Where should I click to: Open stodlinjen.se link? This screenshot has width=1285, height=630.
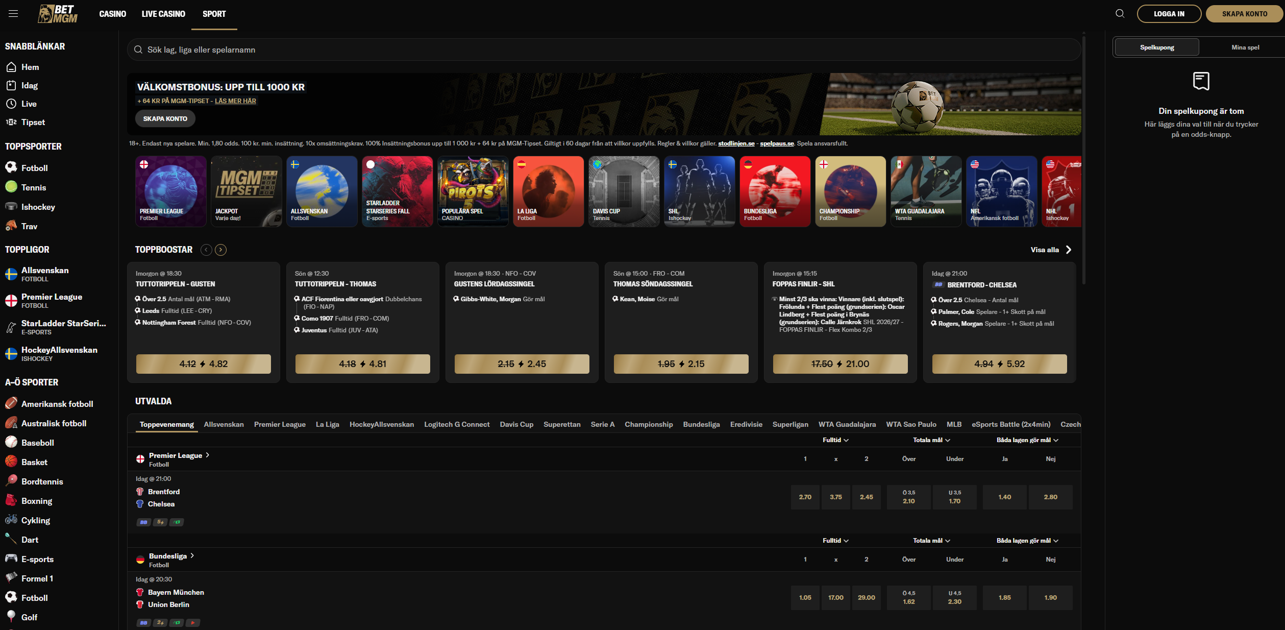pyautogui.click(x=736, y=143)
